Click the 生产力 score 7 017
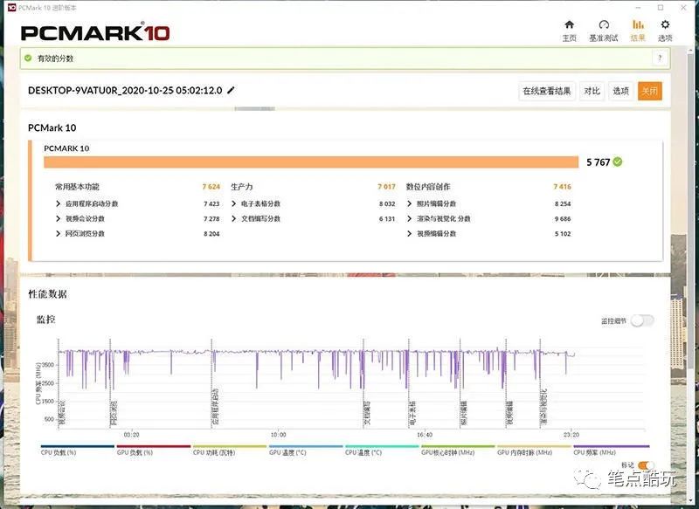The width and height of the screenshot is (699, 509). pos(386,187)
